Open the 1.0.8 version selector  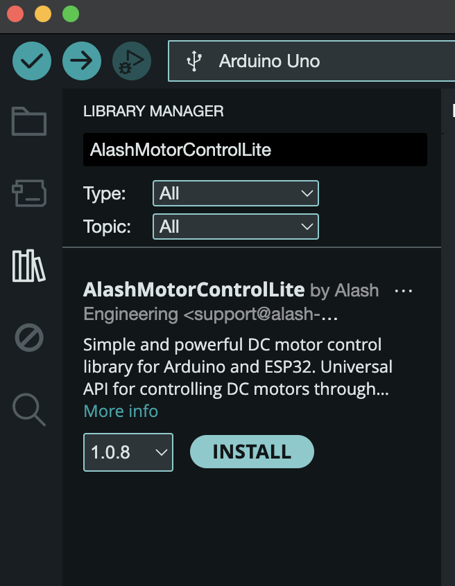tap(128, 452)
